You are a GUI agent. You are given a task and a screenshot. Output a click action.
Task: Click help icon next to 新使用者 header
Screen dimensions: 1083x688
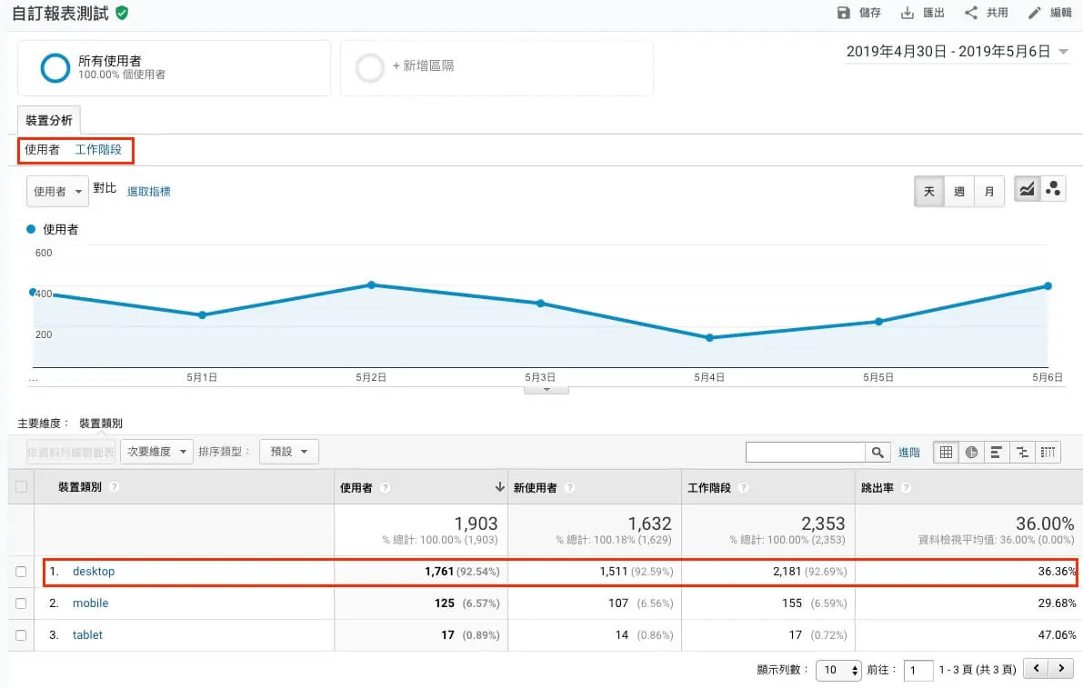click(x=570, y=488)
